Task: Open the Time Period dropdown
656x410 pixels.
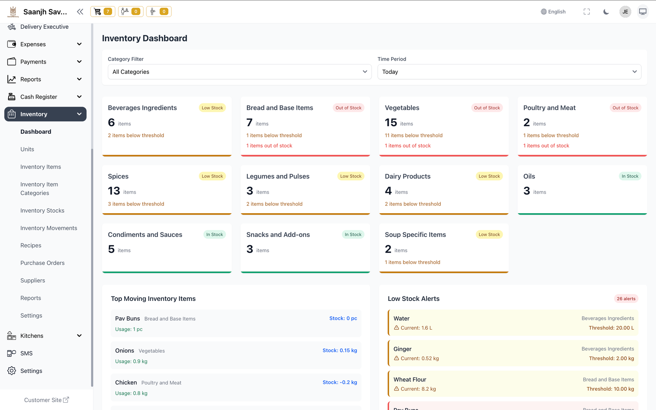Action: pos(509,72)
